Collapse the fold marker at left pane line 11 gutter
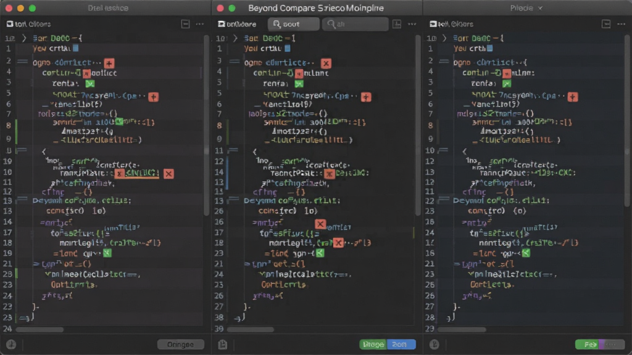 pyautogui.click(x=22, y=150)
